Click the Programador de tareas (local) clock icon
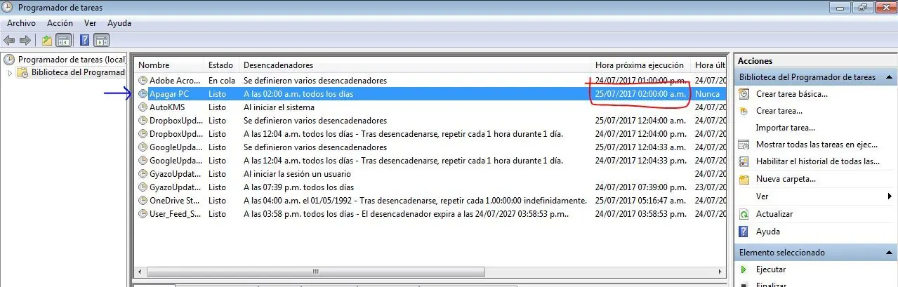 coord(10,60)
